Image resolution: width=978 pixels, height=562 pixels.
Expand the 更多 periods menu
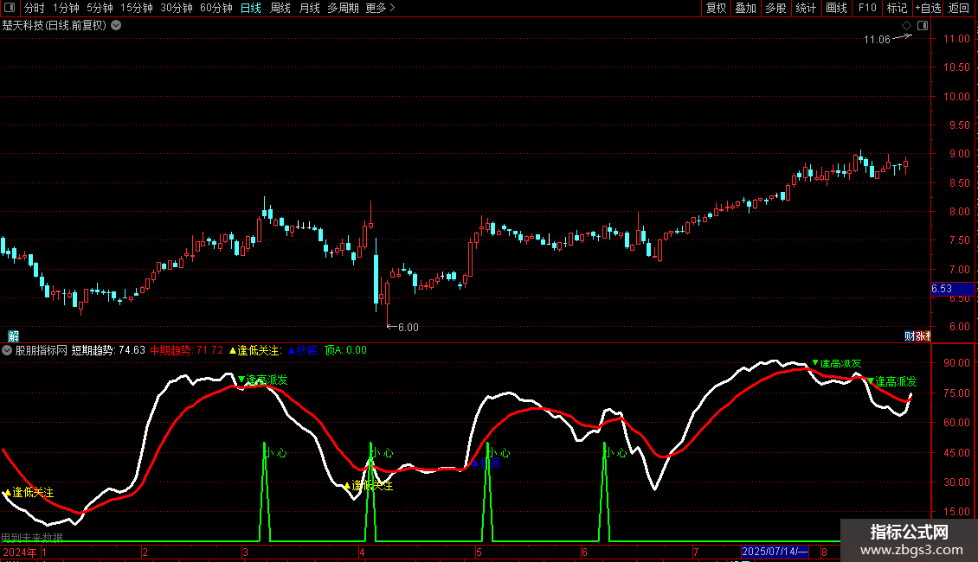tap(380, 8)
